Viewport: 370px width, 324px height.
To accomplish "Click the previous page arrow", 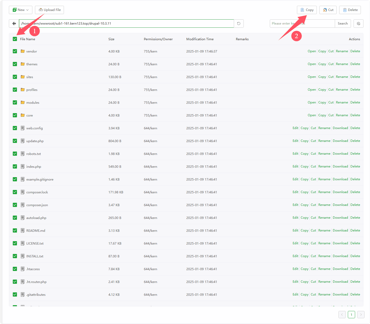I will [x=342, y=315].
